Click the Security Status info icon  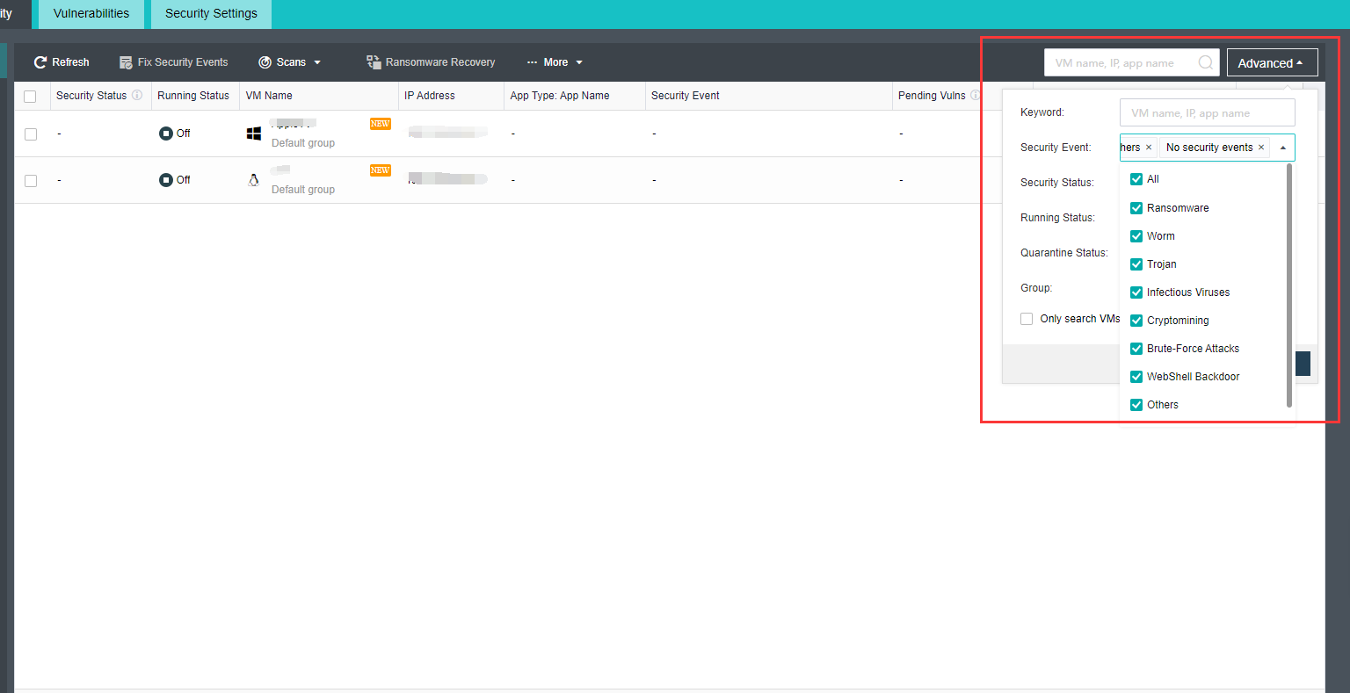click(x=137, y=95)
